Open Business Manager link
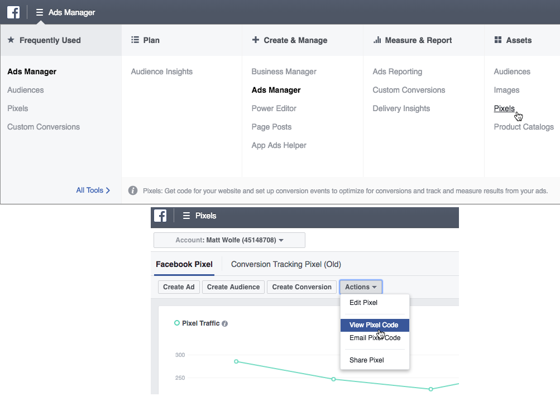Screen dimensions: 560x401 pos(284,71)
